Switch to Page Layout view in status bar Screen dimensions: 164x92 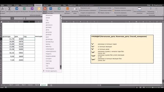coord(140,87)
